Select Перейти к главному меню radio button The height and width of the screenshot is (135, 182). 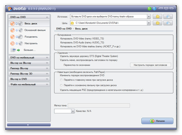click(61, 80)
